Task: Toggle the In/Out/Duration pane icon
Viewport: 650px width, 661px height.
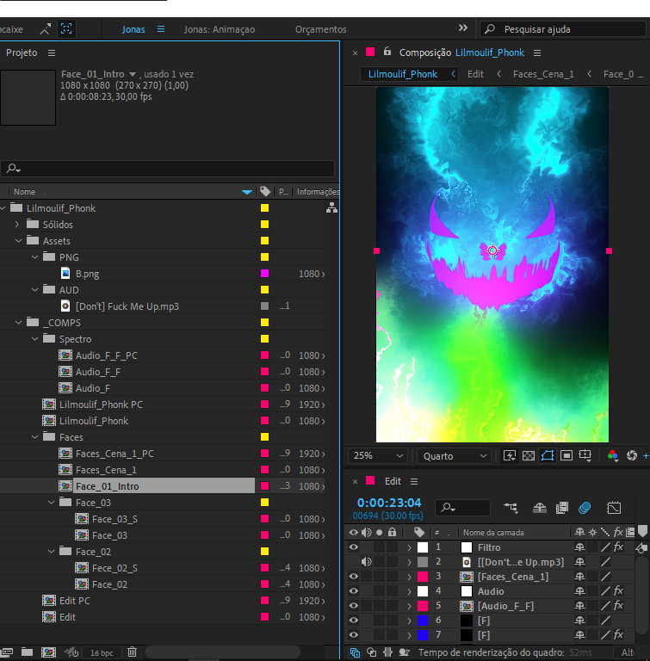Action: pos(388,652)
